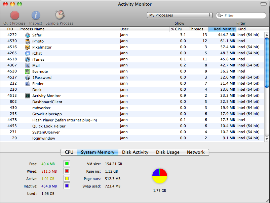Sort by the Real Mem column
The image size is (270, 203).
(x=222, y=29)
